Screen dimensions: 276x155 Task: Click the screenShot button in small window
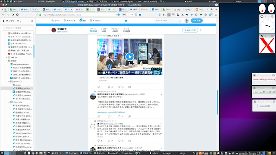point(264,106)
